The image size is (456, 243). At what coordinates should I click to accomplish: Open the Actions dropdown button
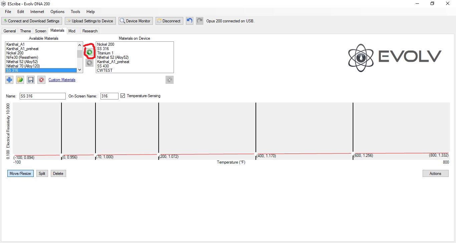pyautogui.click(x=435, y=174)
